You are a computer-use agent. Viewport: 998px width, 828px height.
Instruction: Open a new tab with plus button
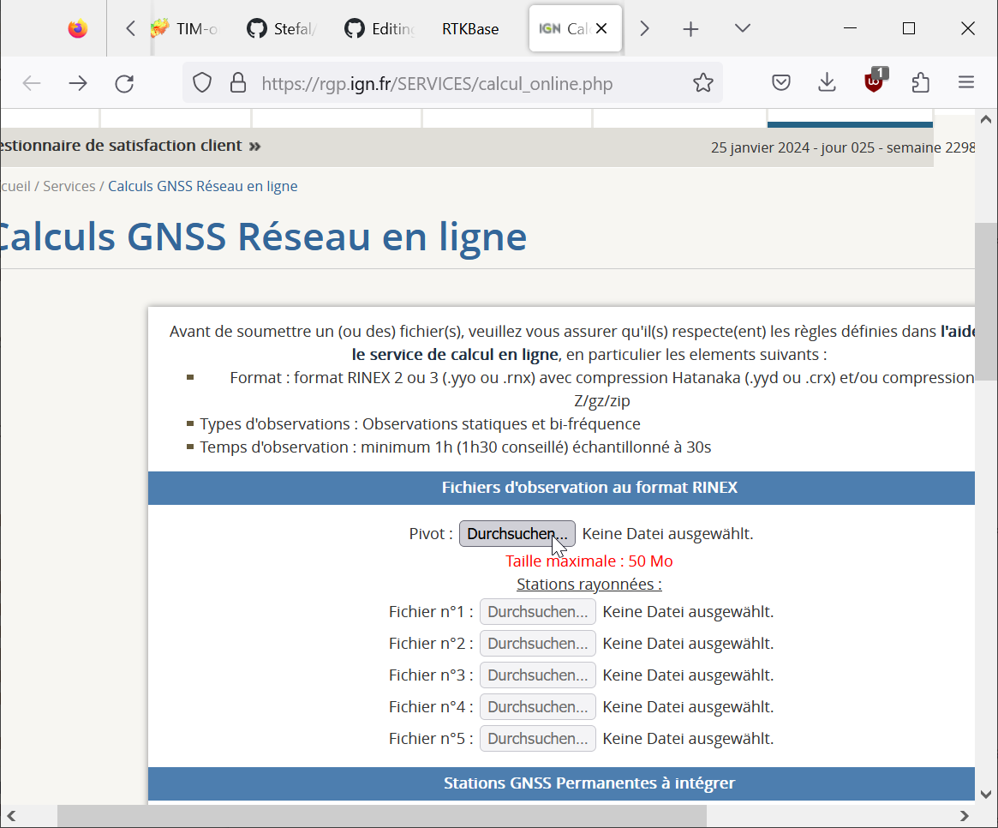coord(690,29)
